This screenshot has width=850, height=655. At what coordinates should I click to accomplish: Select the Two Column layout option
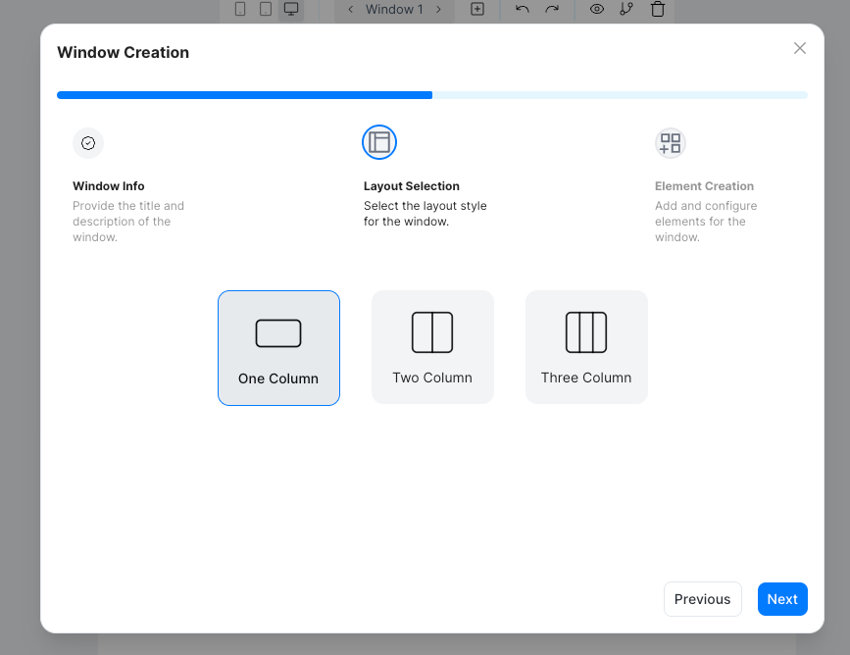[432, 347]
